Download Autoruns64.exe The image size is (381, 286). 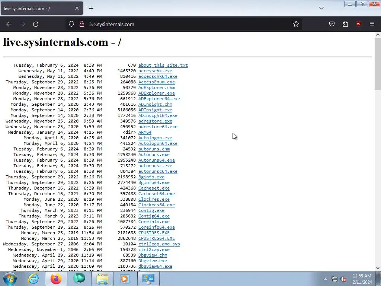point(157,160)
